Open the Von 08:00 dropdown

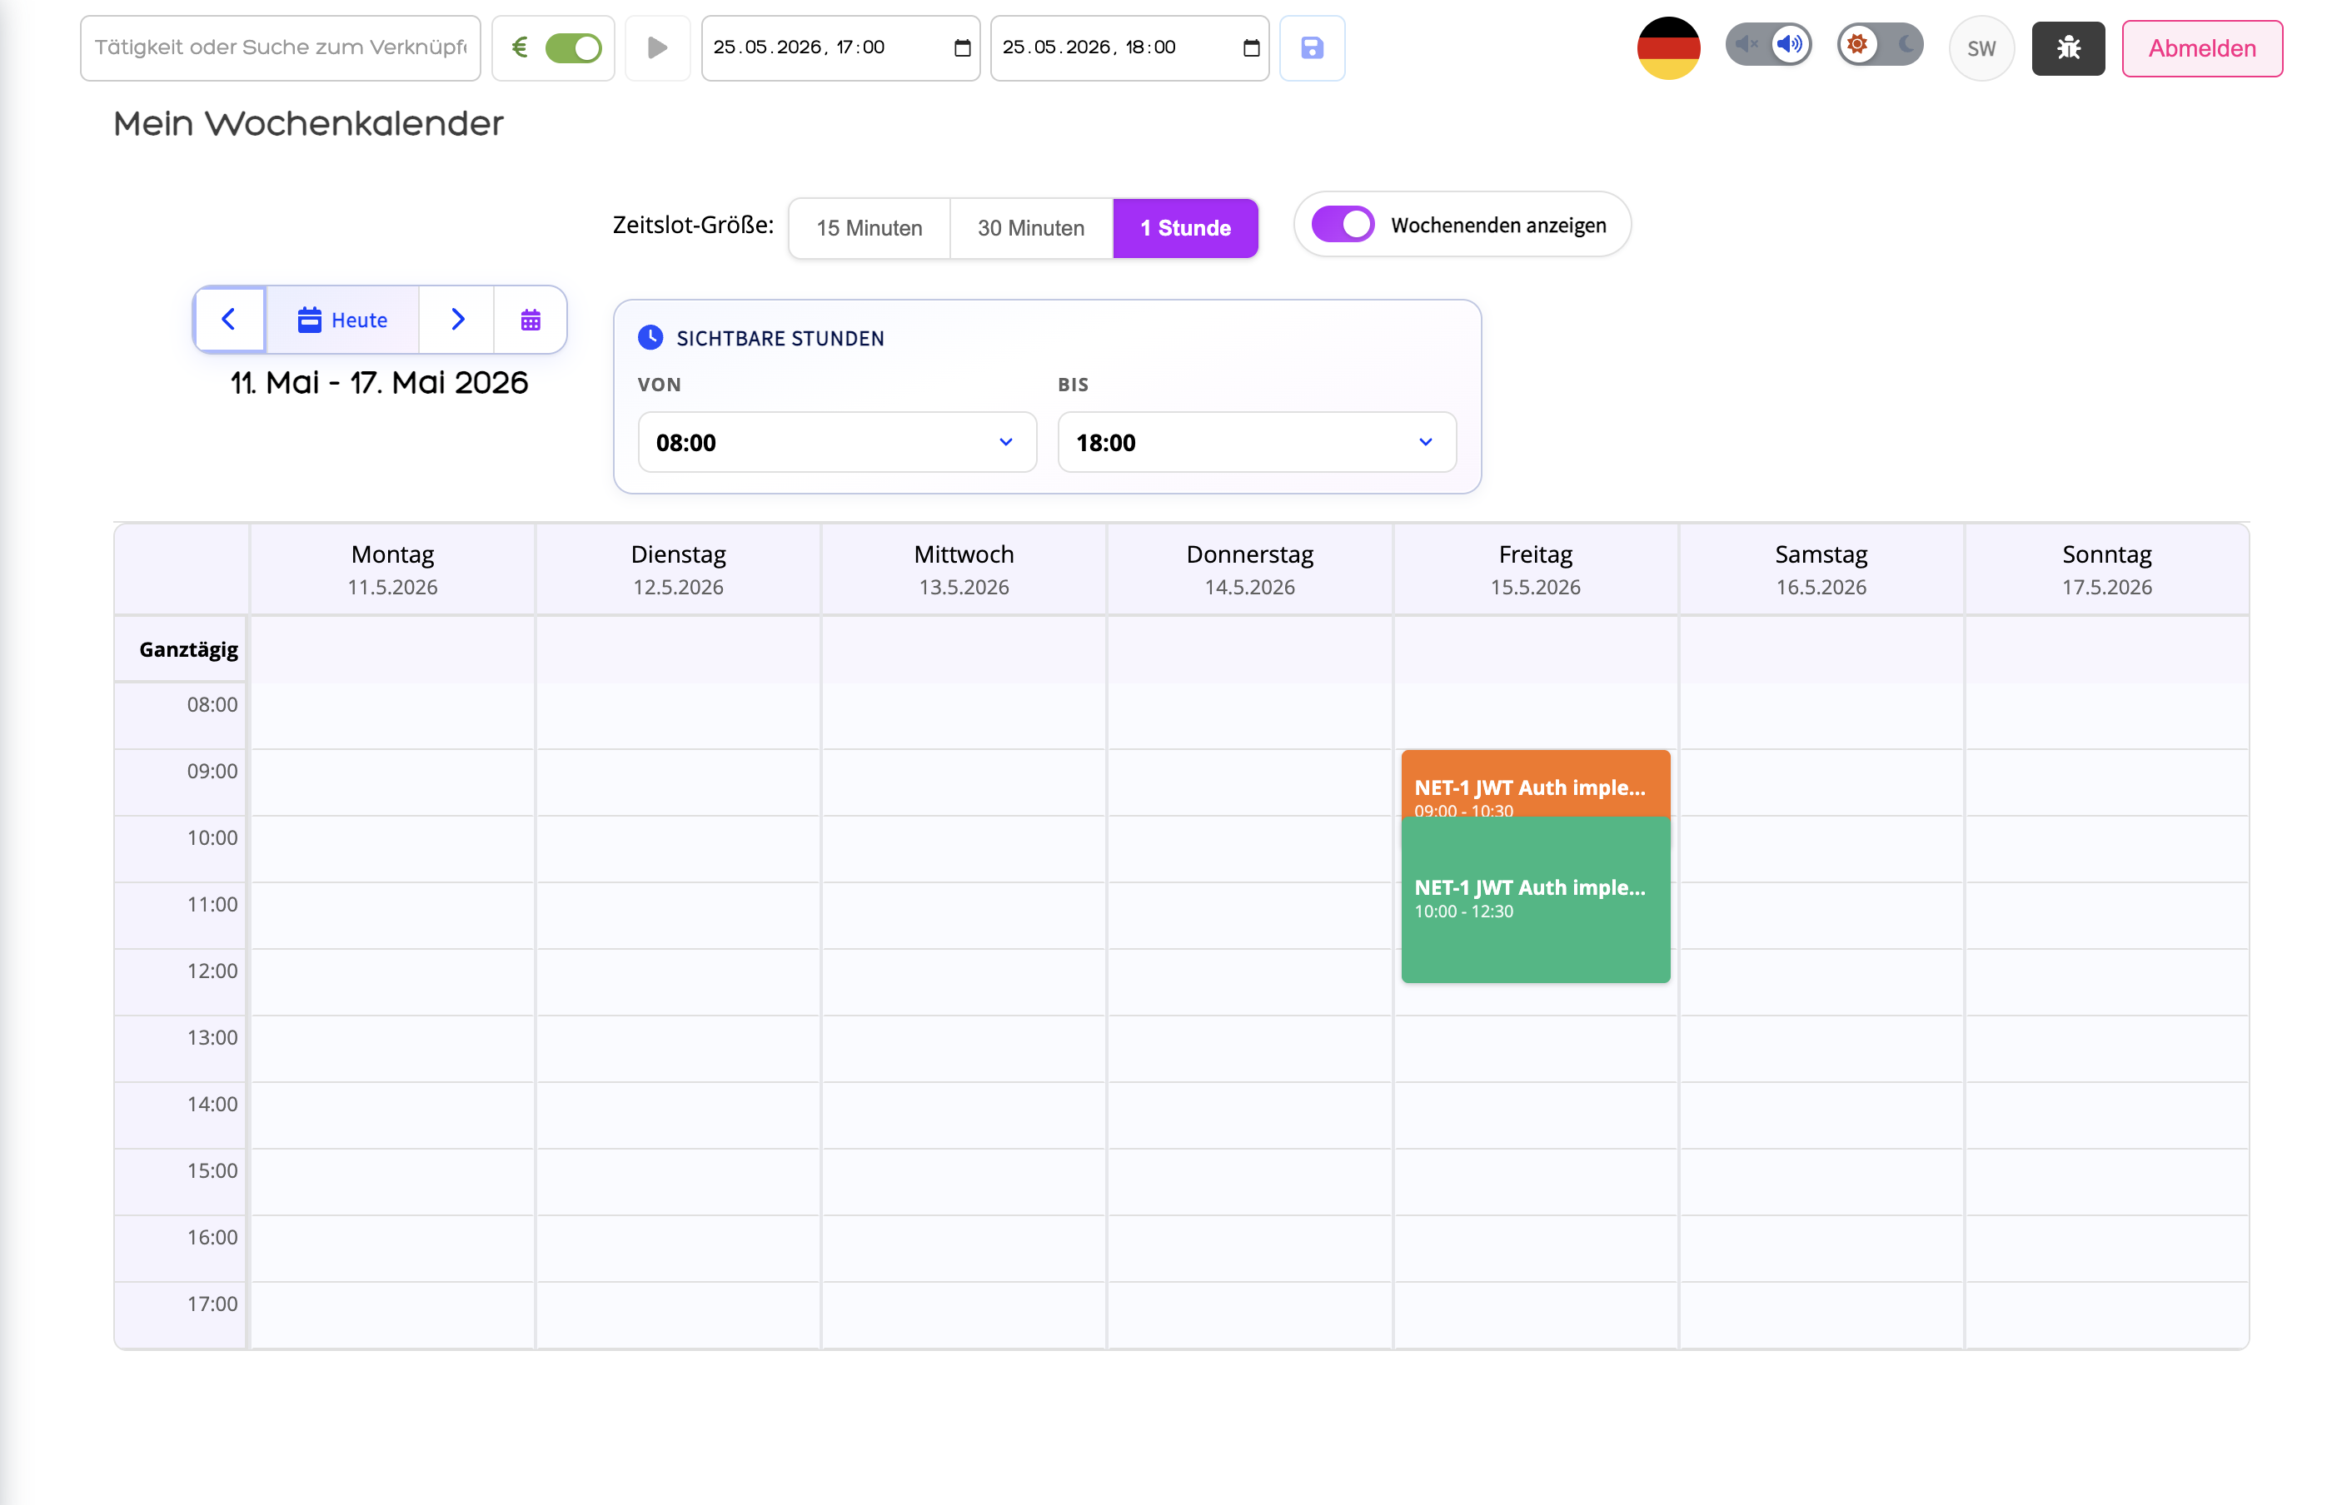(x=837, y=442)
